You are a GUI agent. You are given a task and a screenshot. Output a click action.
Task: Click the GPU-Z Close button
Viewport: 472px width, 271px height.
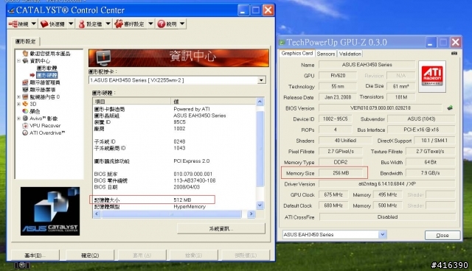[442, 235]
